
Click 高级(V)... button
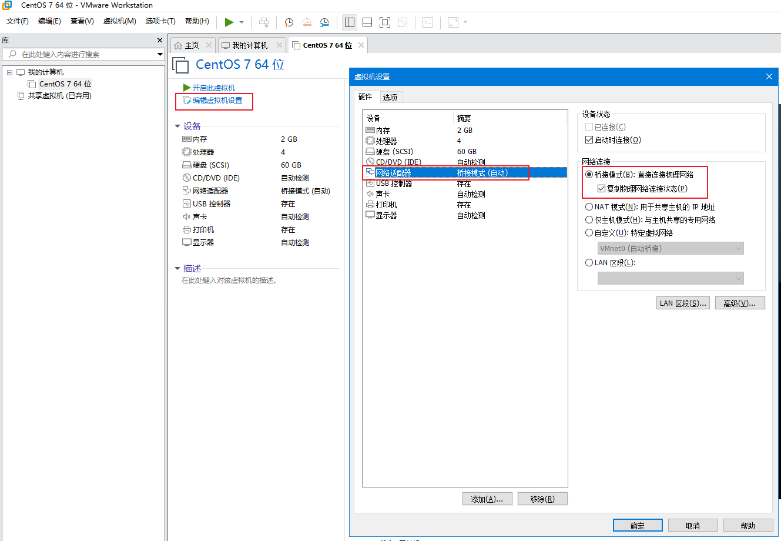740,303
